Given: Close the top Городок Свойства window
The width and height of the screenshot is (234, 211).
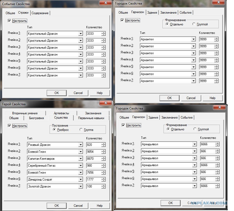Looking at the screenshot, I should 219,2.
